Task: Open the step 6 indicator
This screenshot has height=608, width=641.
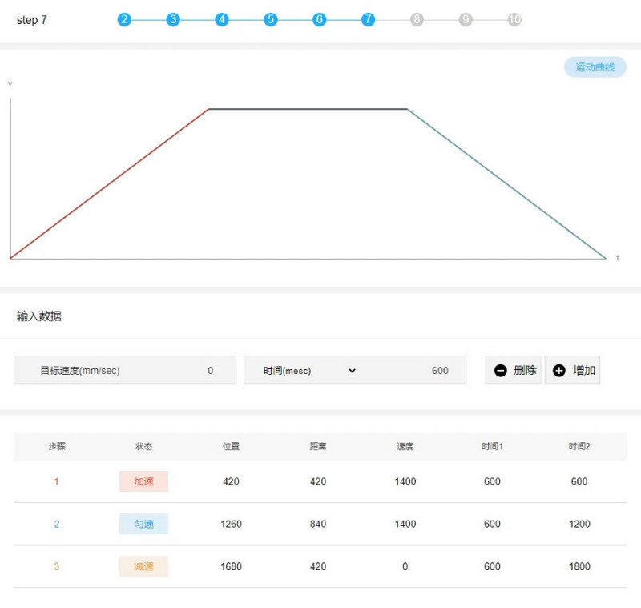Action: coord(319,19)
